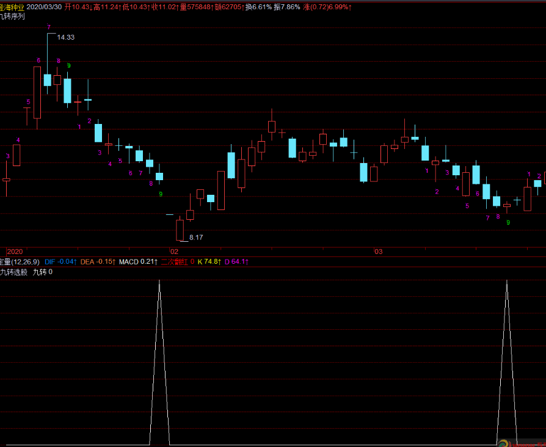Click the 2020 year label on time axis
546x447 pixels.
(15, 252)
